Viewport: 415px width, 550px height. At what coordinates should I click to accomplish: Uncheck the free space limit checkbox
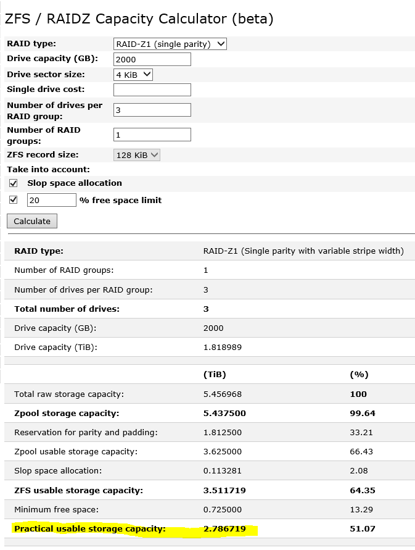coord(14,200)
